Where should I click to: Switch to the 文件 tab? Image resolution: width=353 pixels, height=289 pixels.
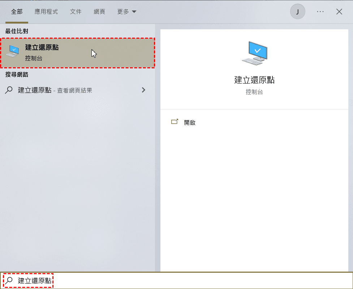pyautogui.click(x=76, y=12)
